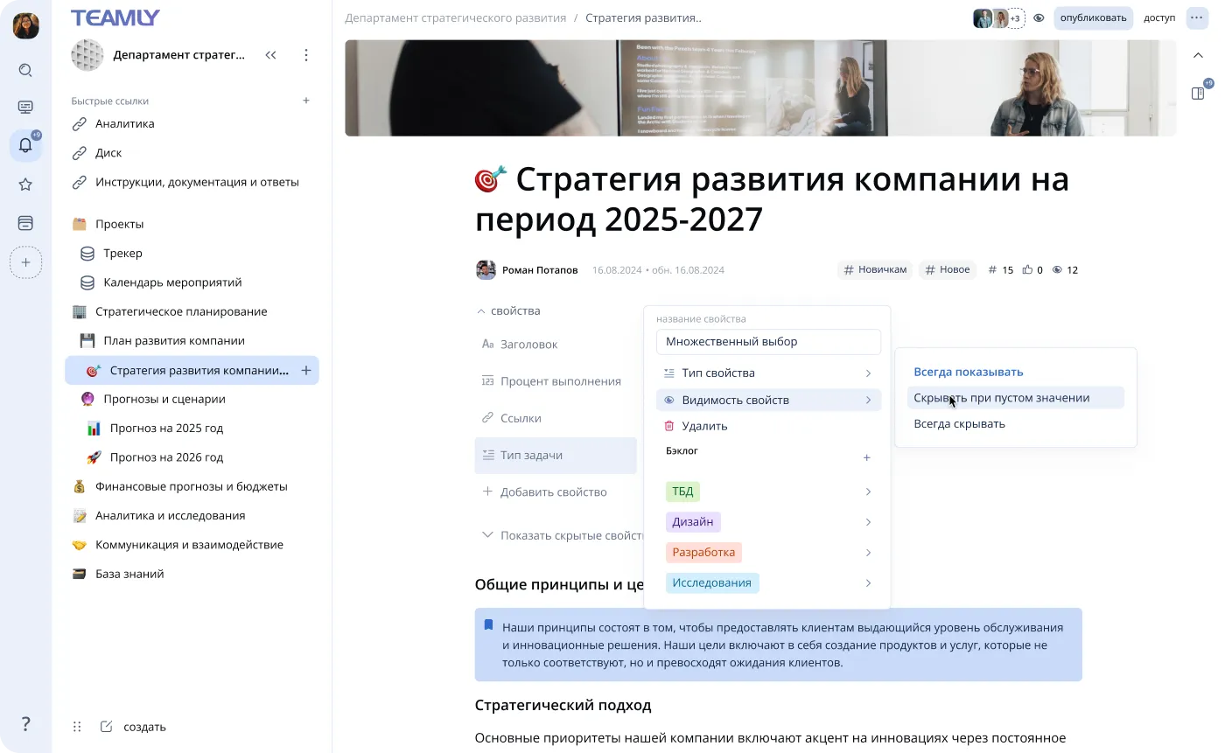Add a quick link with plus icon
Image resolution: width=1225 pixels, height=753 pixels.
306,101
